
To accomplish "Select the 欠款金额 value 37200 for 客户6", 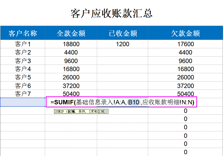I will tap(185, 86).
